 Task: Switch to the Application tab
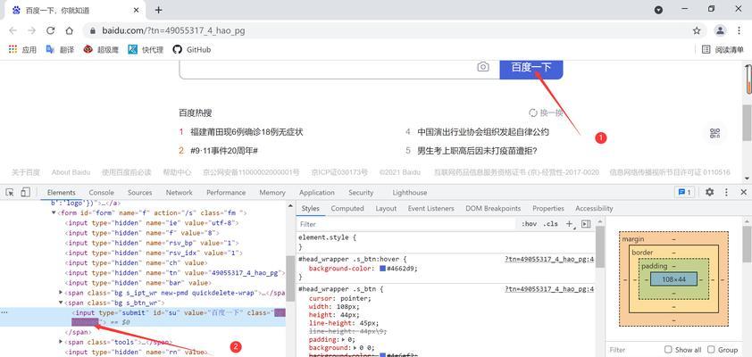[x=316, y=192]
